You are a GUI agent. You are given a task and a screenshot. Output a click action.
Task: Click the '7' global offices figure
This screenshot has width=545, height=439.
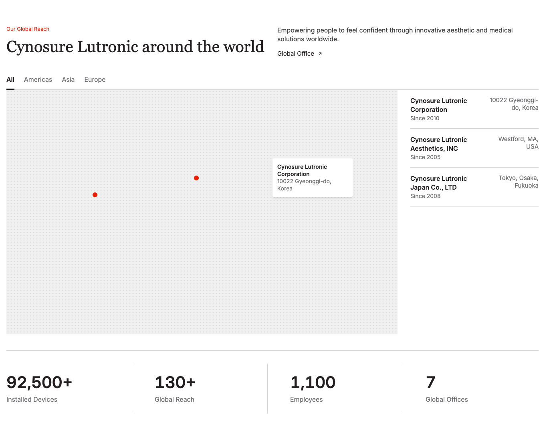(430, 382)
